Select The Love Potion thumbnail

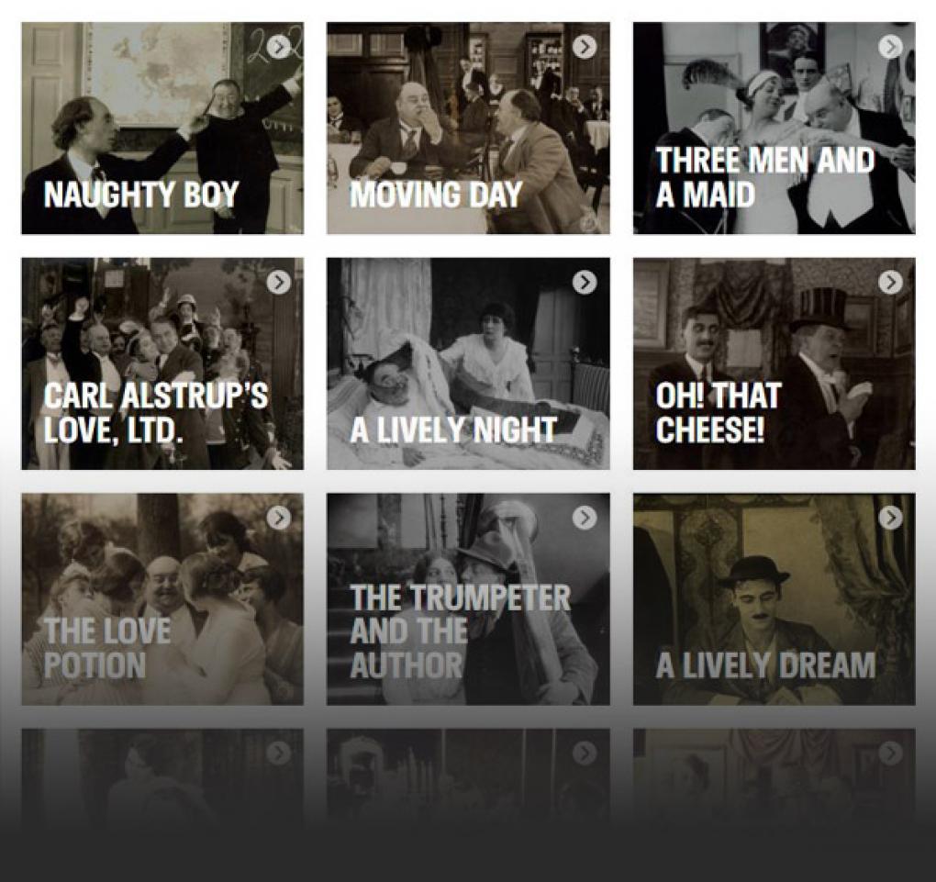[162, 599]
